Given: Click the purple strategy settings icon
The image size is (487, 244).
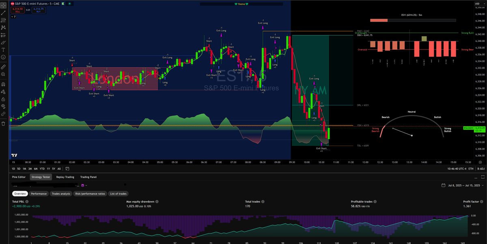Looking at the screenshot, I should tap(82, 185).
